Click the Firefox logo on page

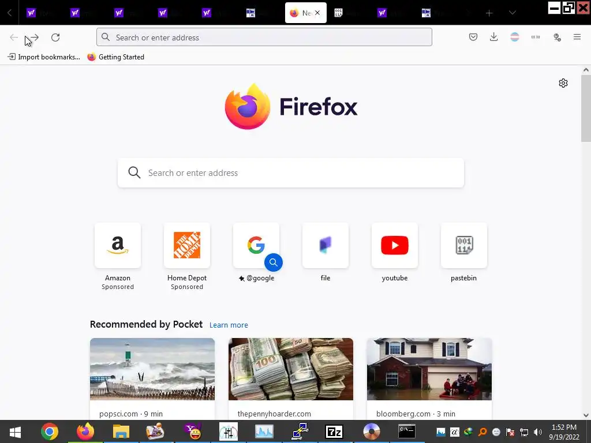[x=291, y=107]
